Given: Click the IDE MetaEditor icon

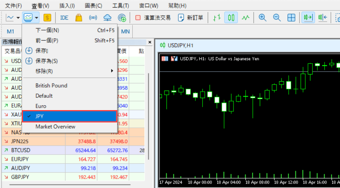Looking at the screenshot, I should pyautogui.click(x=64, y=18).
